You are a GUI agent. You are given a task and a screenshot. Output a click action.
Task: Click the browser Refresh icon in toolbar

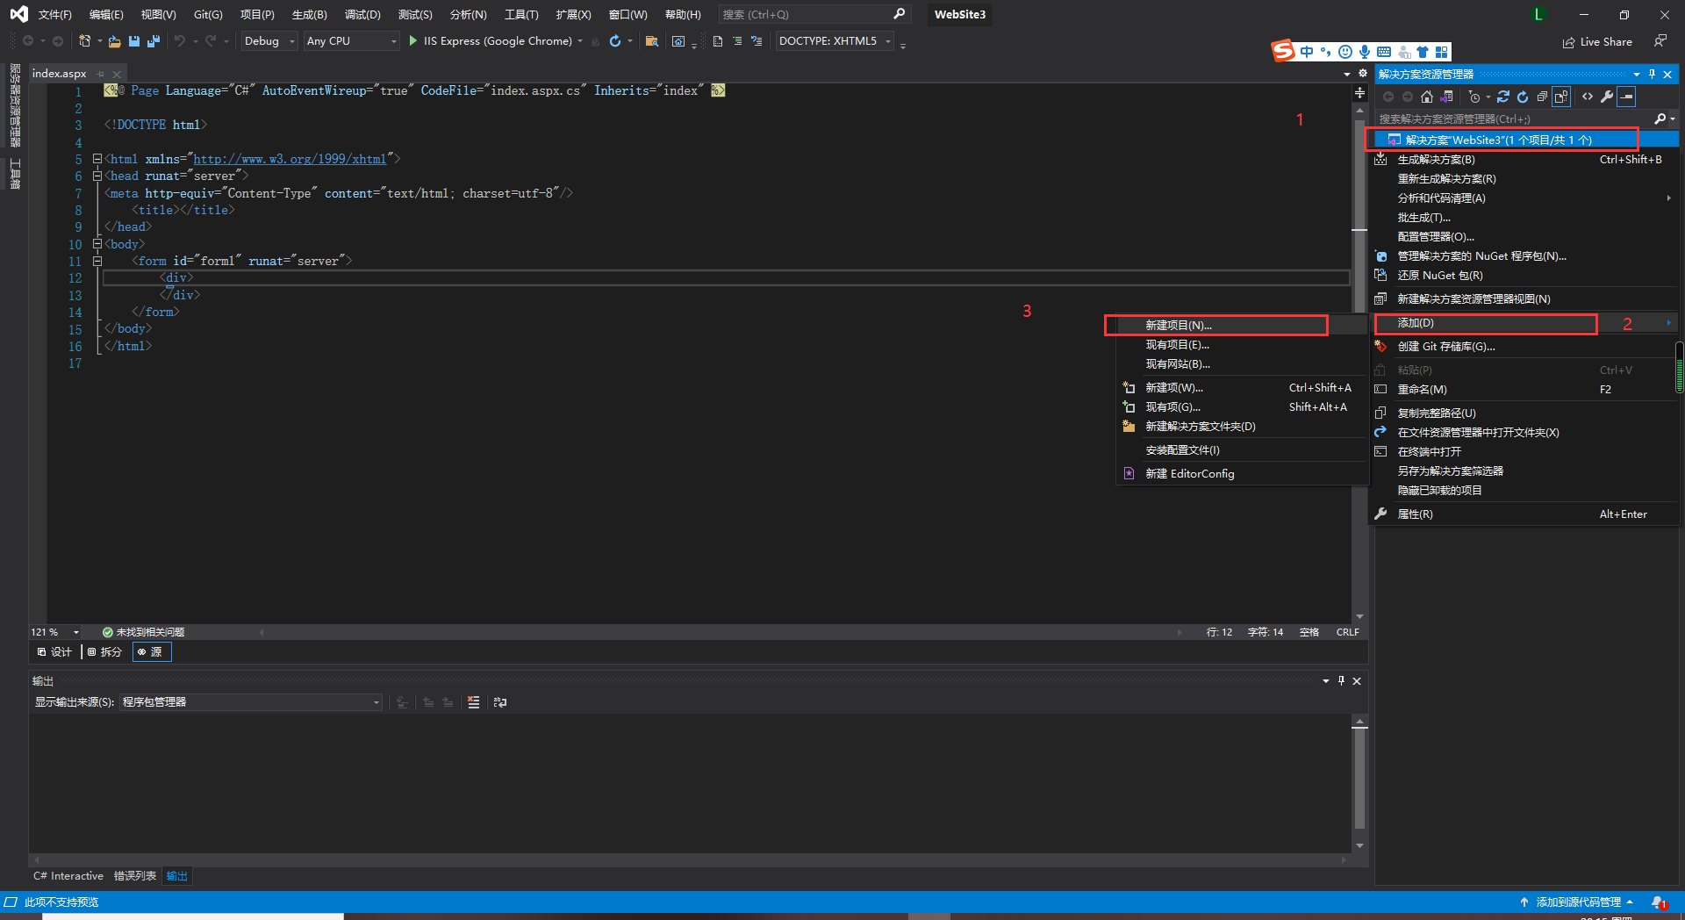click(x=615, y=41)
